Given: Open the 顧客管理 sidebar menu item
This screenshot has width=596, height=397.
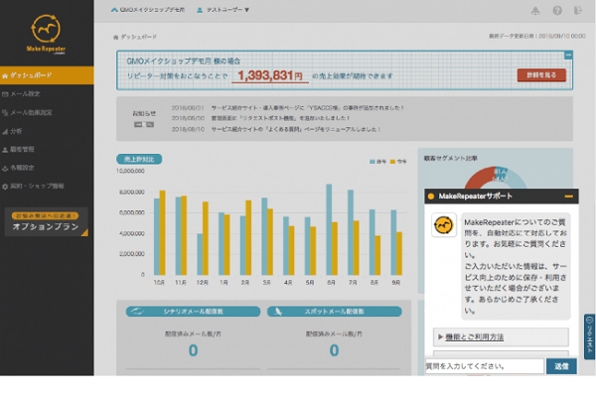Looking at the screenshot, I should [x=47, y=149].
